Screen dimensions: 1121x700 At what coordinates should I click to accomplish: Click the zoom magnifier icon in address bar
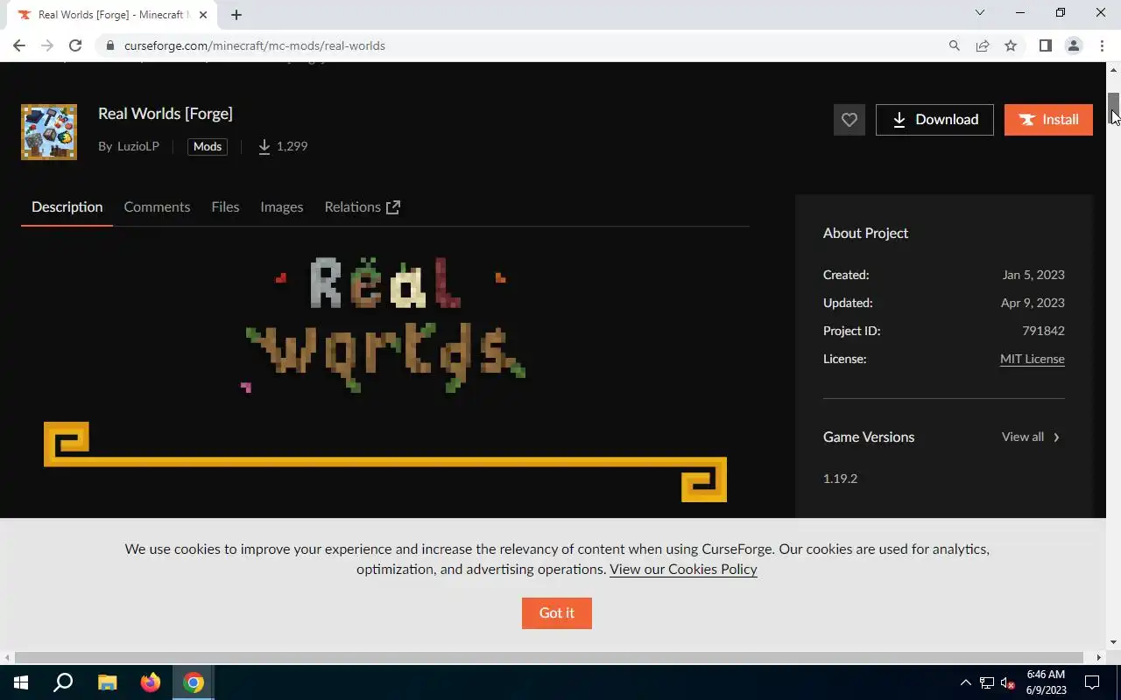click(x=955, y=45)
